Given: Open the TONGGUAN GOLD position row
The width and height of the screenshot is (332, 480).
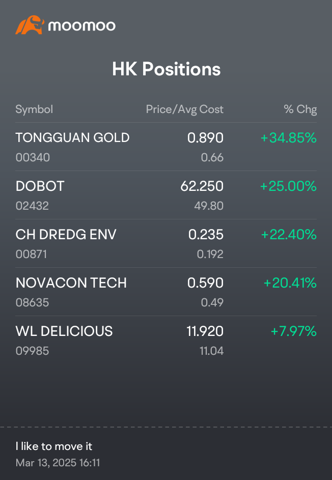Looking at the screenshot, I should [166, 147].
